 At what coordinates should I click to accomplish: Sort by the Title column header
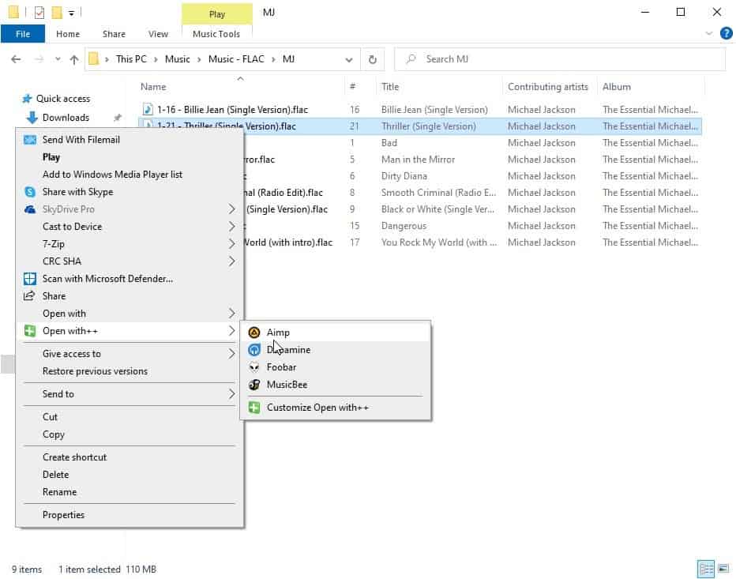(439, 86)
